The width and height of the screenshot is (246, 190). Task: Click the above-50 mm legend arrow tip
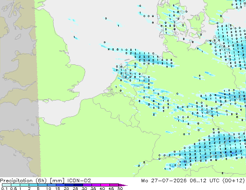point(123,185)
